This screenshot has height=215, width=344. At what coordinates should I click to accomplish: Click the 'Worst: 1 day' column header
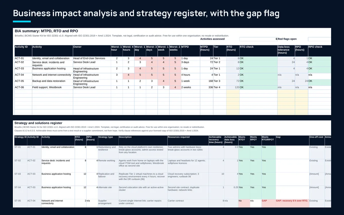(x=140, y=50)
